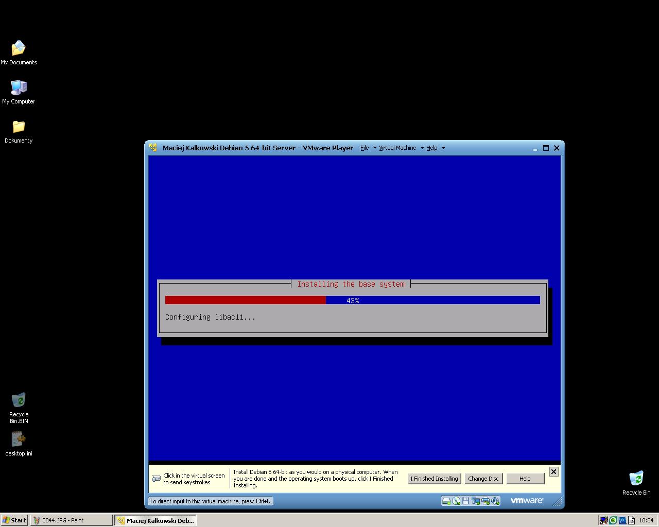Switch to 0044.JPG - Paint taskbar item
659x527 pixels.
pos(71,520)
